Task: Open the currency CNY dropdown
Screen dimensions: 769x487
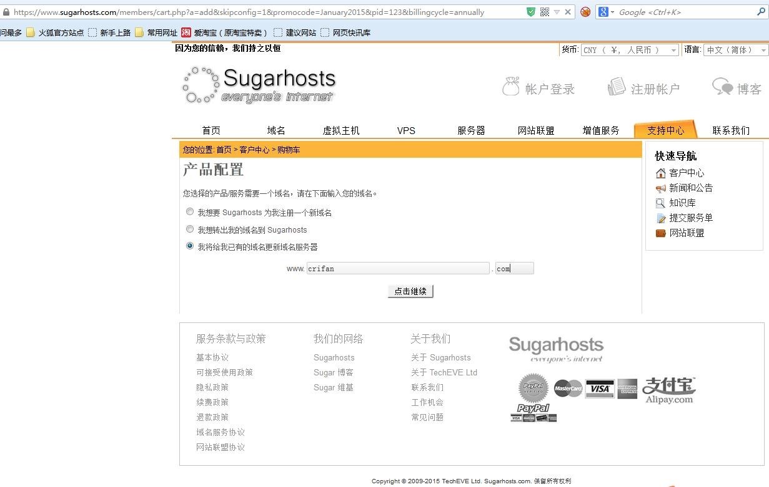Action: (x=630, y=50)
